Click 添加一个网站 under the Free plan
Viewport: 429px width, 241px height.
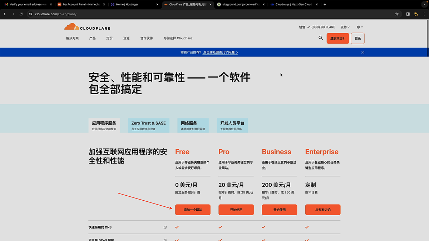coord(193,210)
